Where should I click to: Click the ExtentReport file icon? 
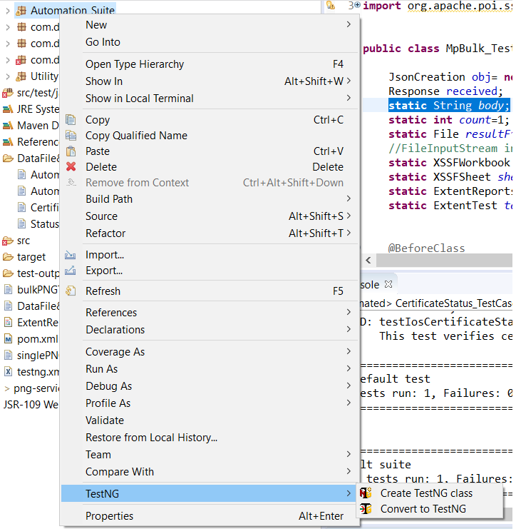pyautogui.click(x=8, y=323)
